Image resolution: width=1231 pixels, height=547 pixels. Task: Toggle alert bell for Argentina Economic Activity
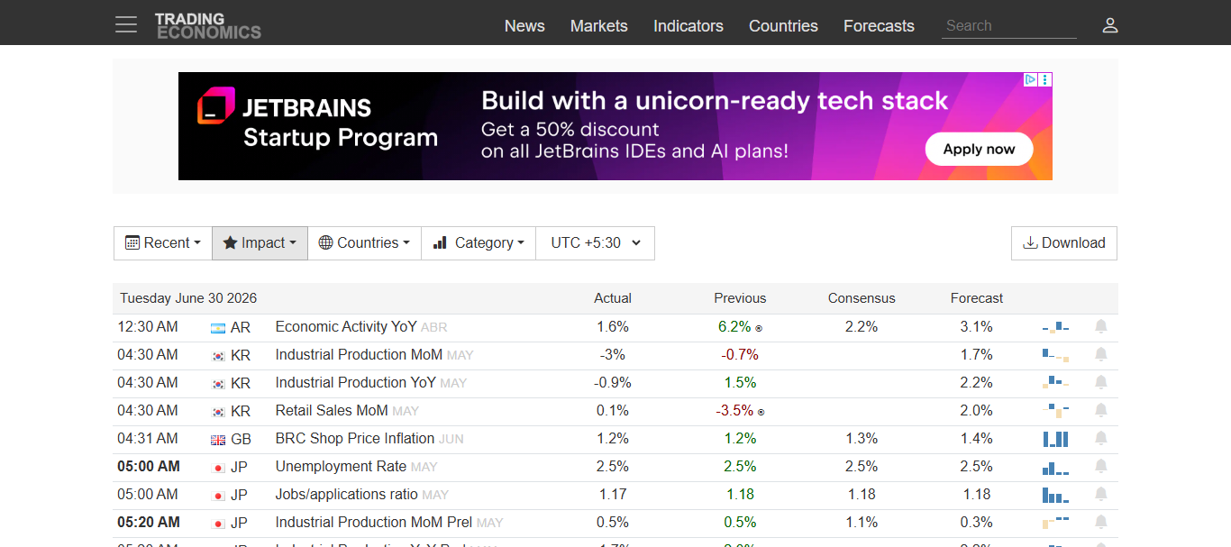click(x=1100, y=326)
